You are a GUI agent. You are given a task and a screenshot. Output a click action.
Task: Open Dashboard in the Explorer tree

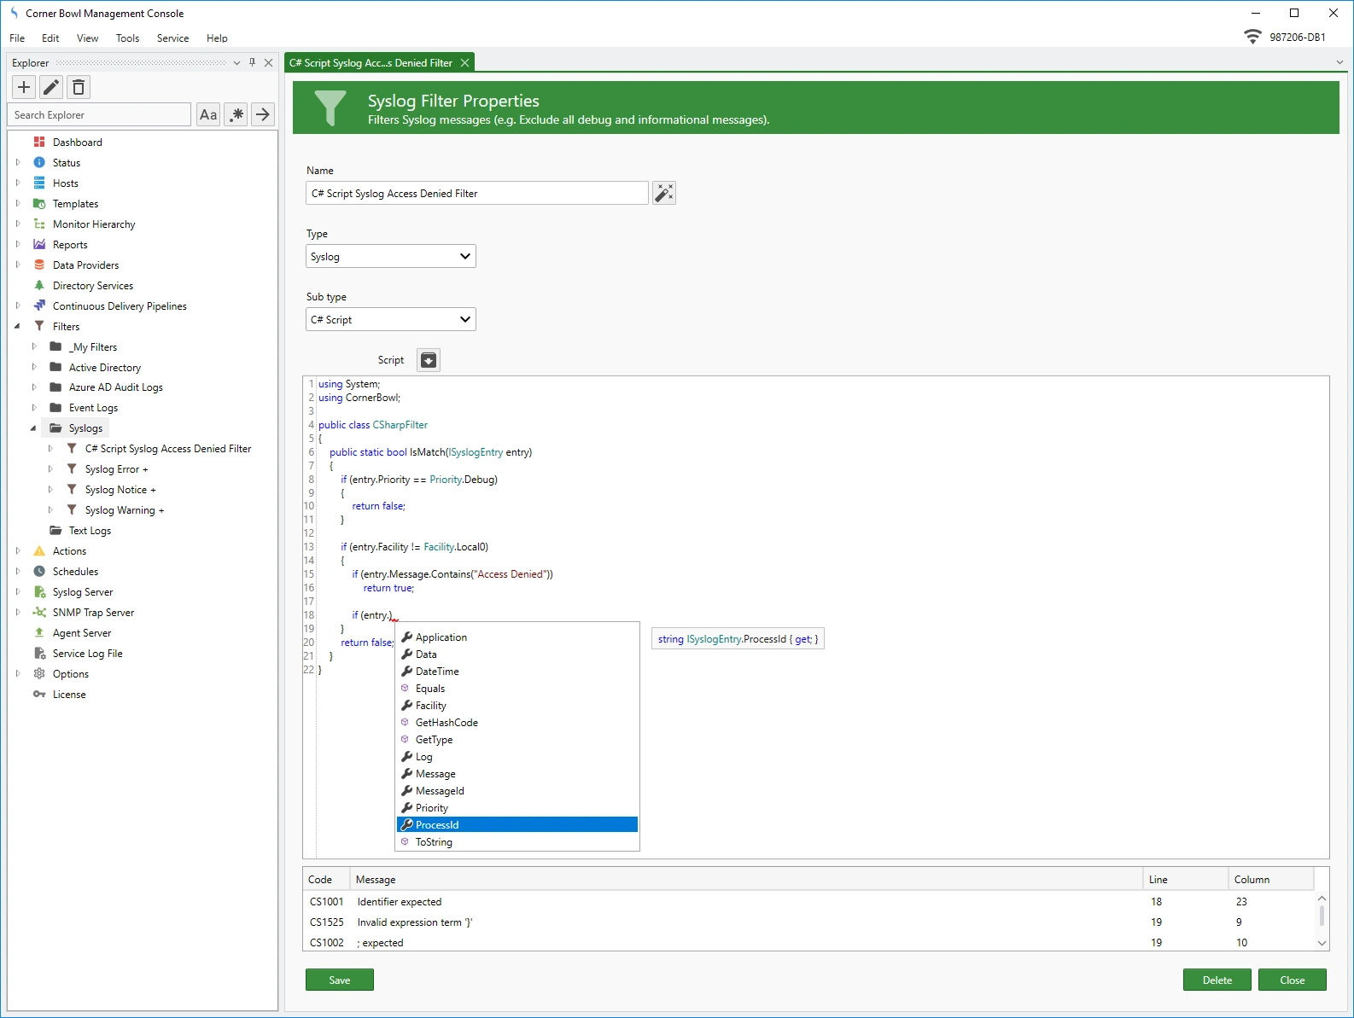[77, 143]
